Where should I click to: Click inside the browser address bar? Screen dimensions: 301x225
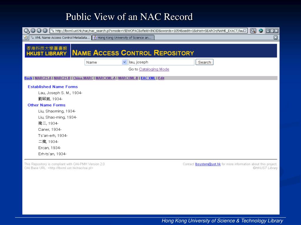[x=148, y=31]
